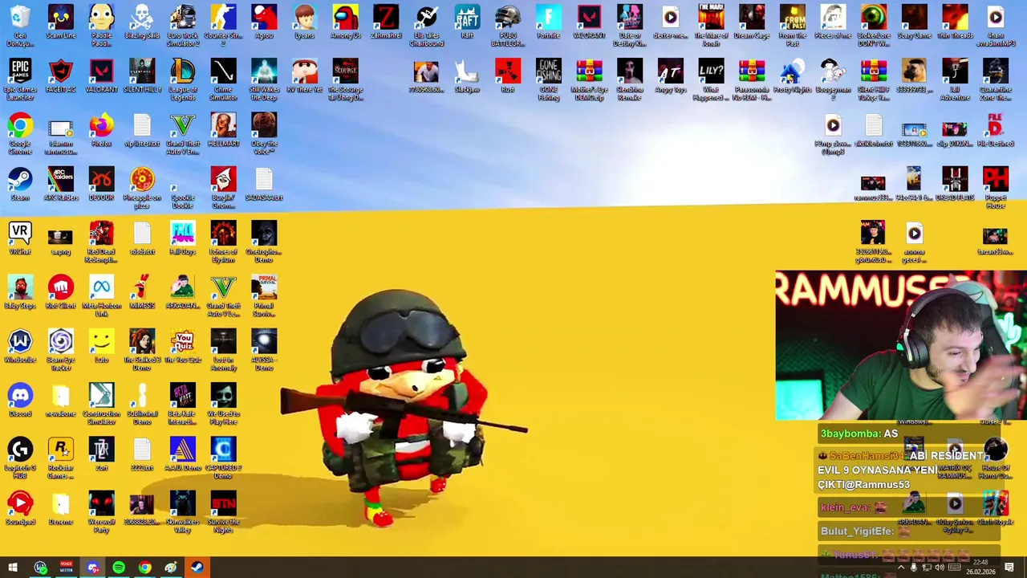Open the Meta Horizon Link icon
This screenshot has width=1027, height=578.
tap(101, 295)
